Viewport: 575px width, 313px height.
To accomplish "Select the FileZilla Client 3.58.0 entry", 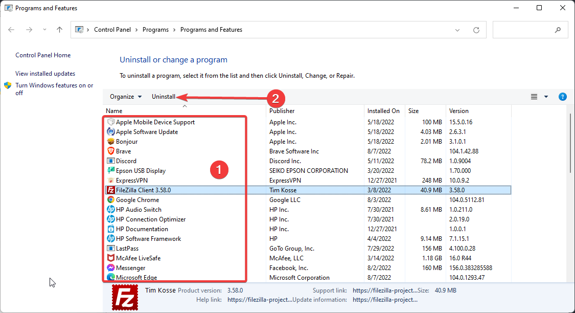I will coord(143,190).
